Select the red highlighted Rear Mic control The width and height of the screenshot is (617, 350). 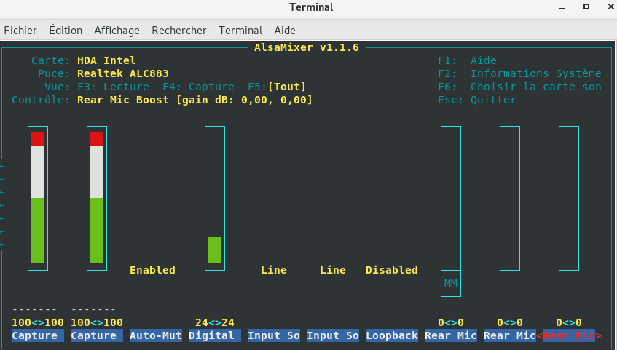point(569,335)
